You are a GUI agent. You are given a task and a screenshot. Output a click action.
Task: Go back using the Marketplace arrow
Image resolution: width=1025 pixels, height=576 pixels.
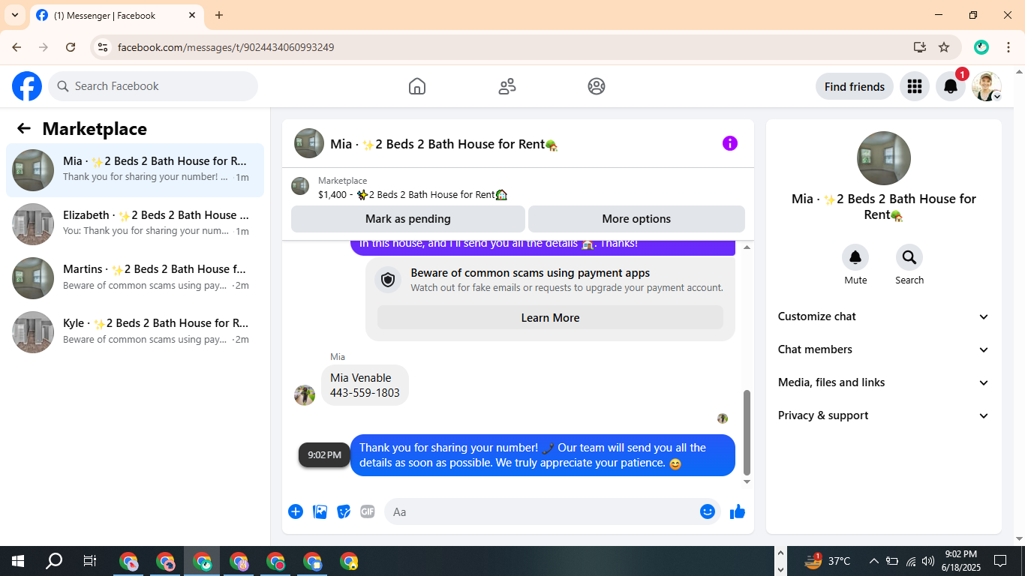point(24,128)
